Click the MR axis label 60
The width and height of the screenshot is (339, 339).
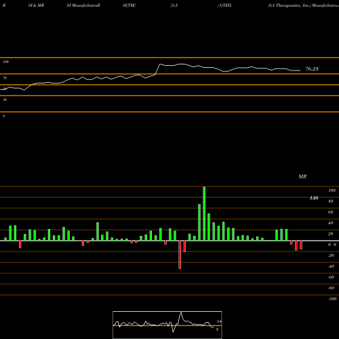coord(331,212)
